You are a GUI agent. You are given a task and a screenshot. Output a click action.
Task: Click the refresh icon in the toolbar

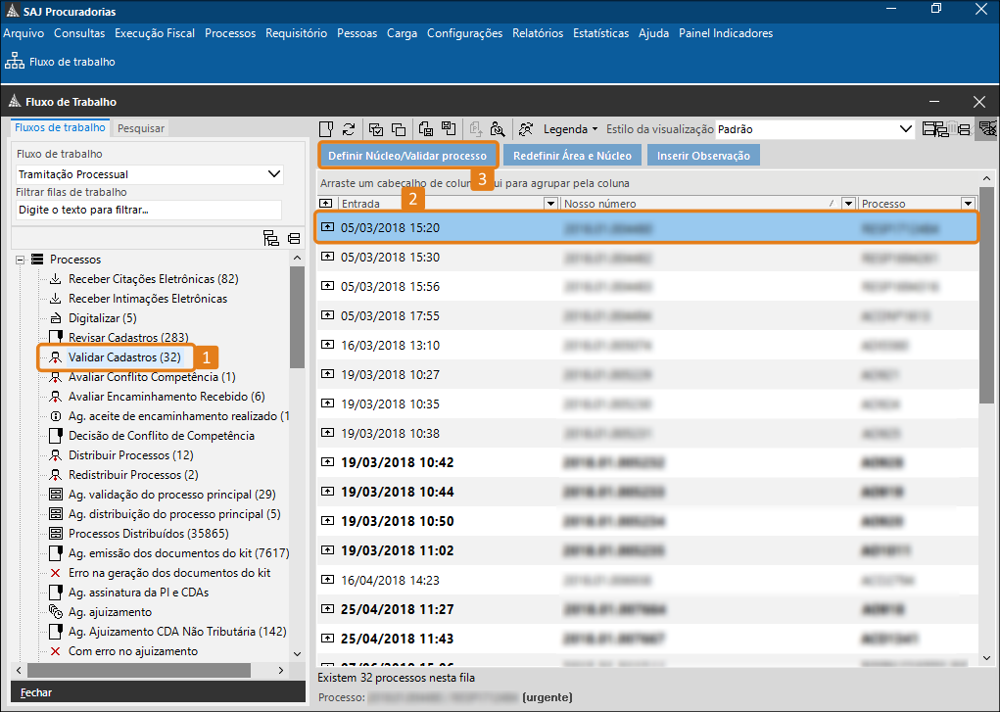click(x=348, y=129)
